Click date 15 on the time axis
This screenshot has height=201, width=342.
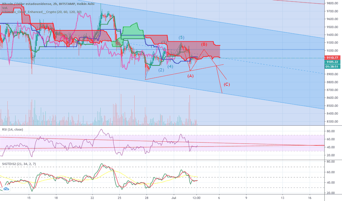tap(29, 198)
